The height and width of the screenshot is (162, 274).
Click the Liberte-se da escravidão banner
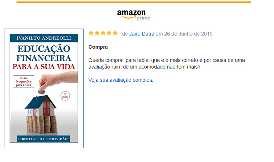point(43,139)
